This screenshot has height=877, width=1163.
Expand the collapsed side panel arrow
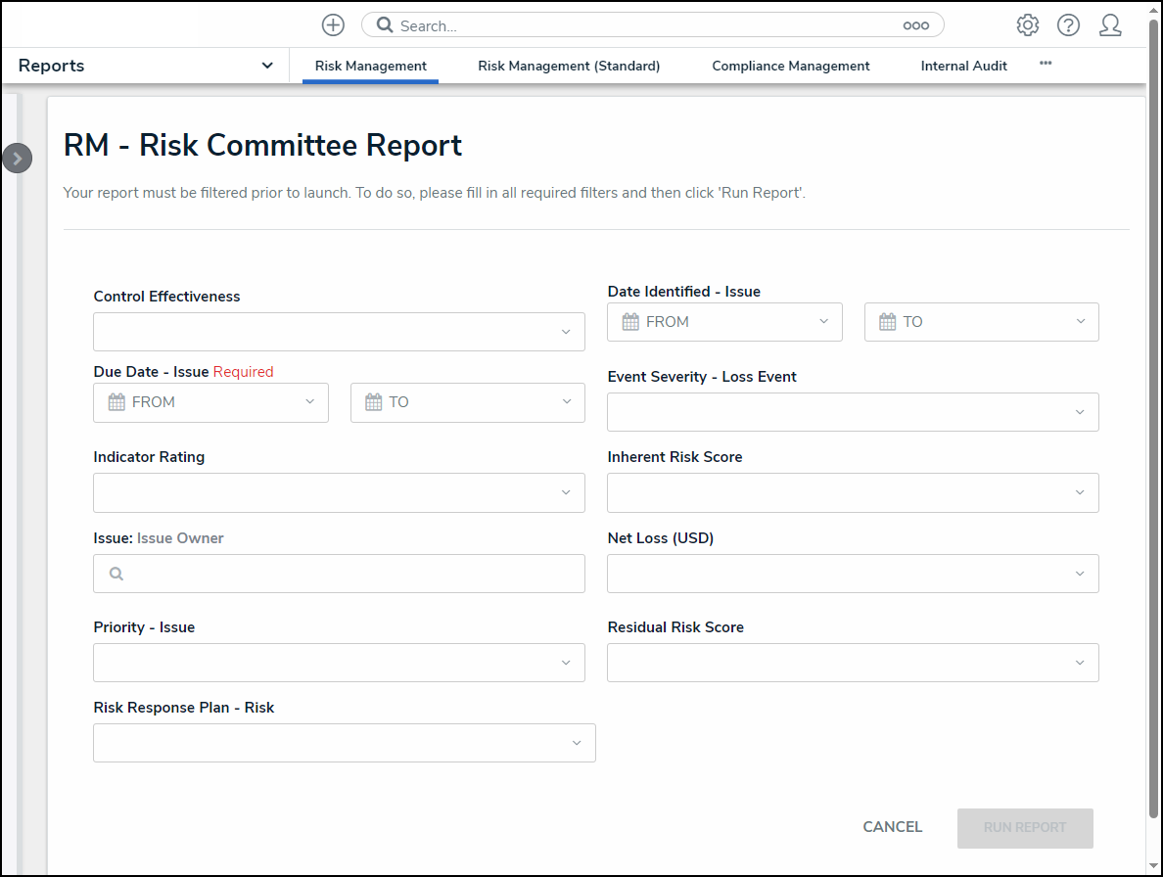[17, 159]
